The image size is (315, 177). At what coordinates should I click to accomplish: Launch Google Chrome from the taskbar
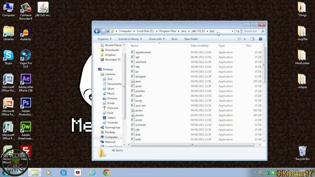click(106, 173)
